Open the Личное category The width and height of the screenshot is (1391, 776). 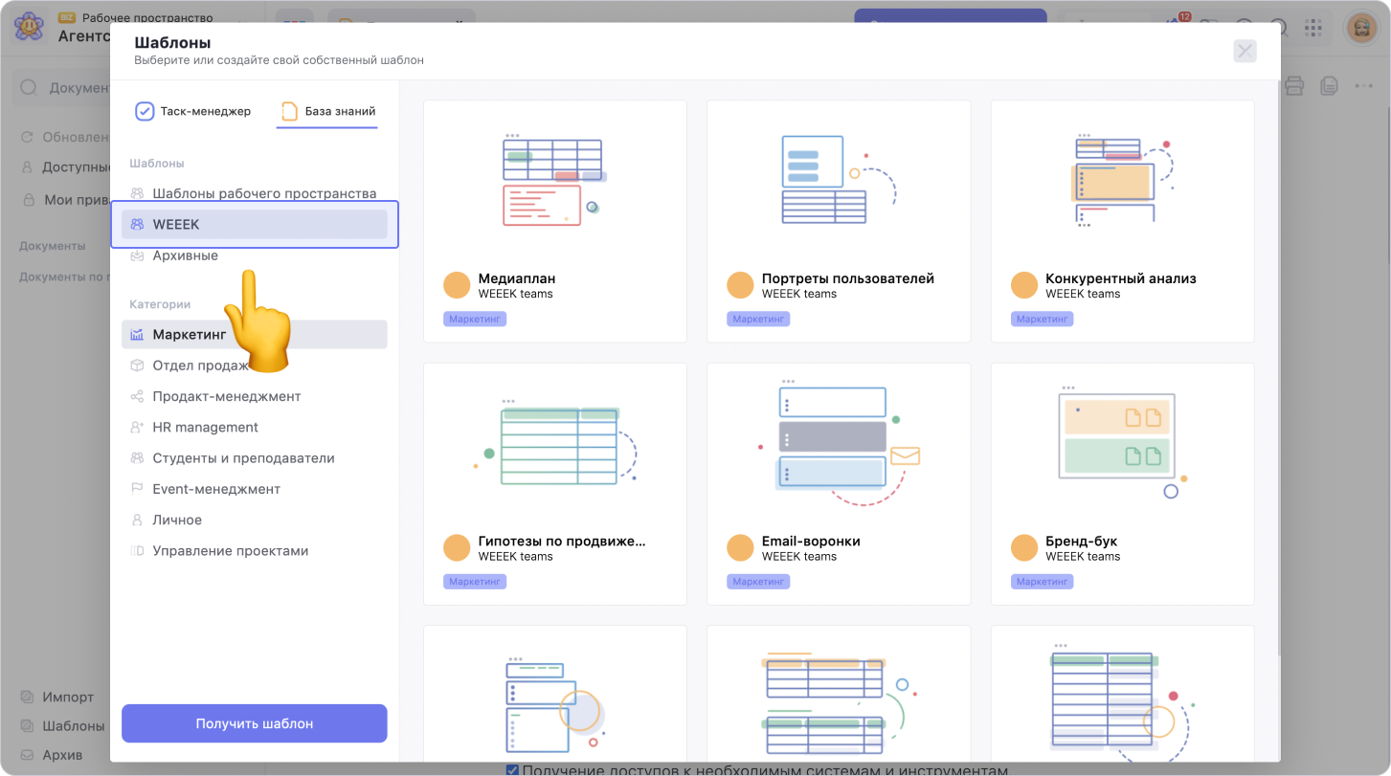254,520
